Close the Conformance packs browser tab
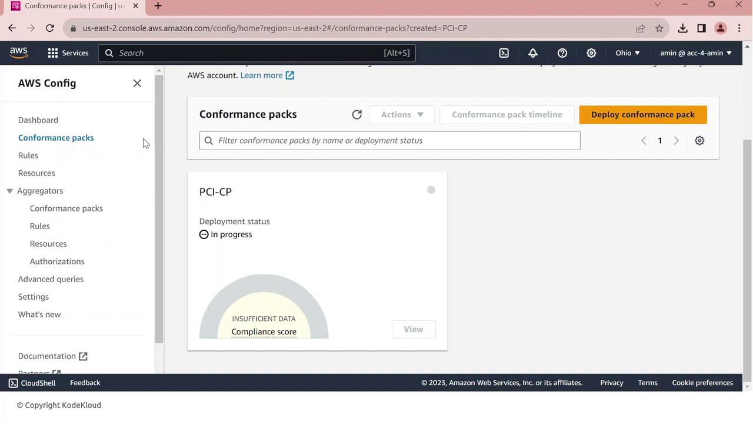The image size is (753, 424). tap(135, 6)
